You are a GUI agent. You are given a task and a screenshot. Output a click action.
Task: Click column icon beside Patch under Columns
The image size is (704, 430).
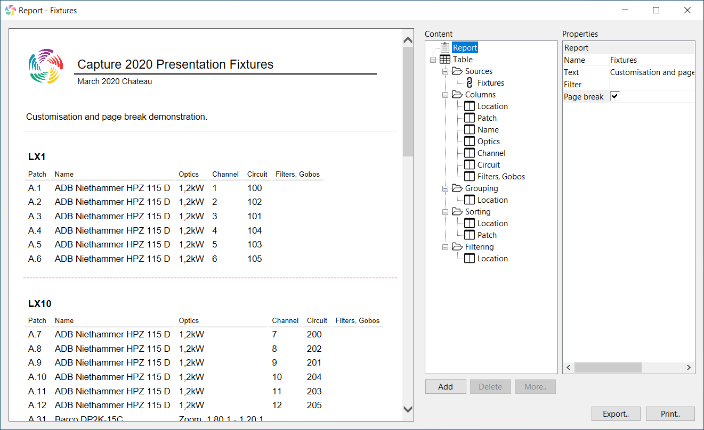(x=470, y=118)
